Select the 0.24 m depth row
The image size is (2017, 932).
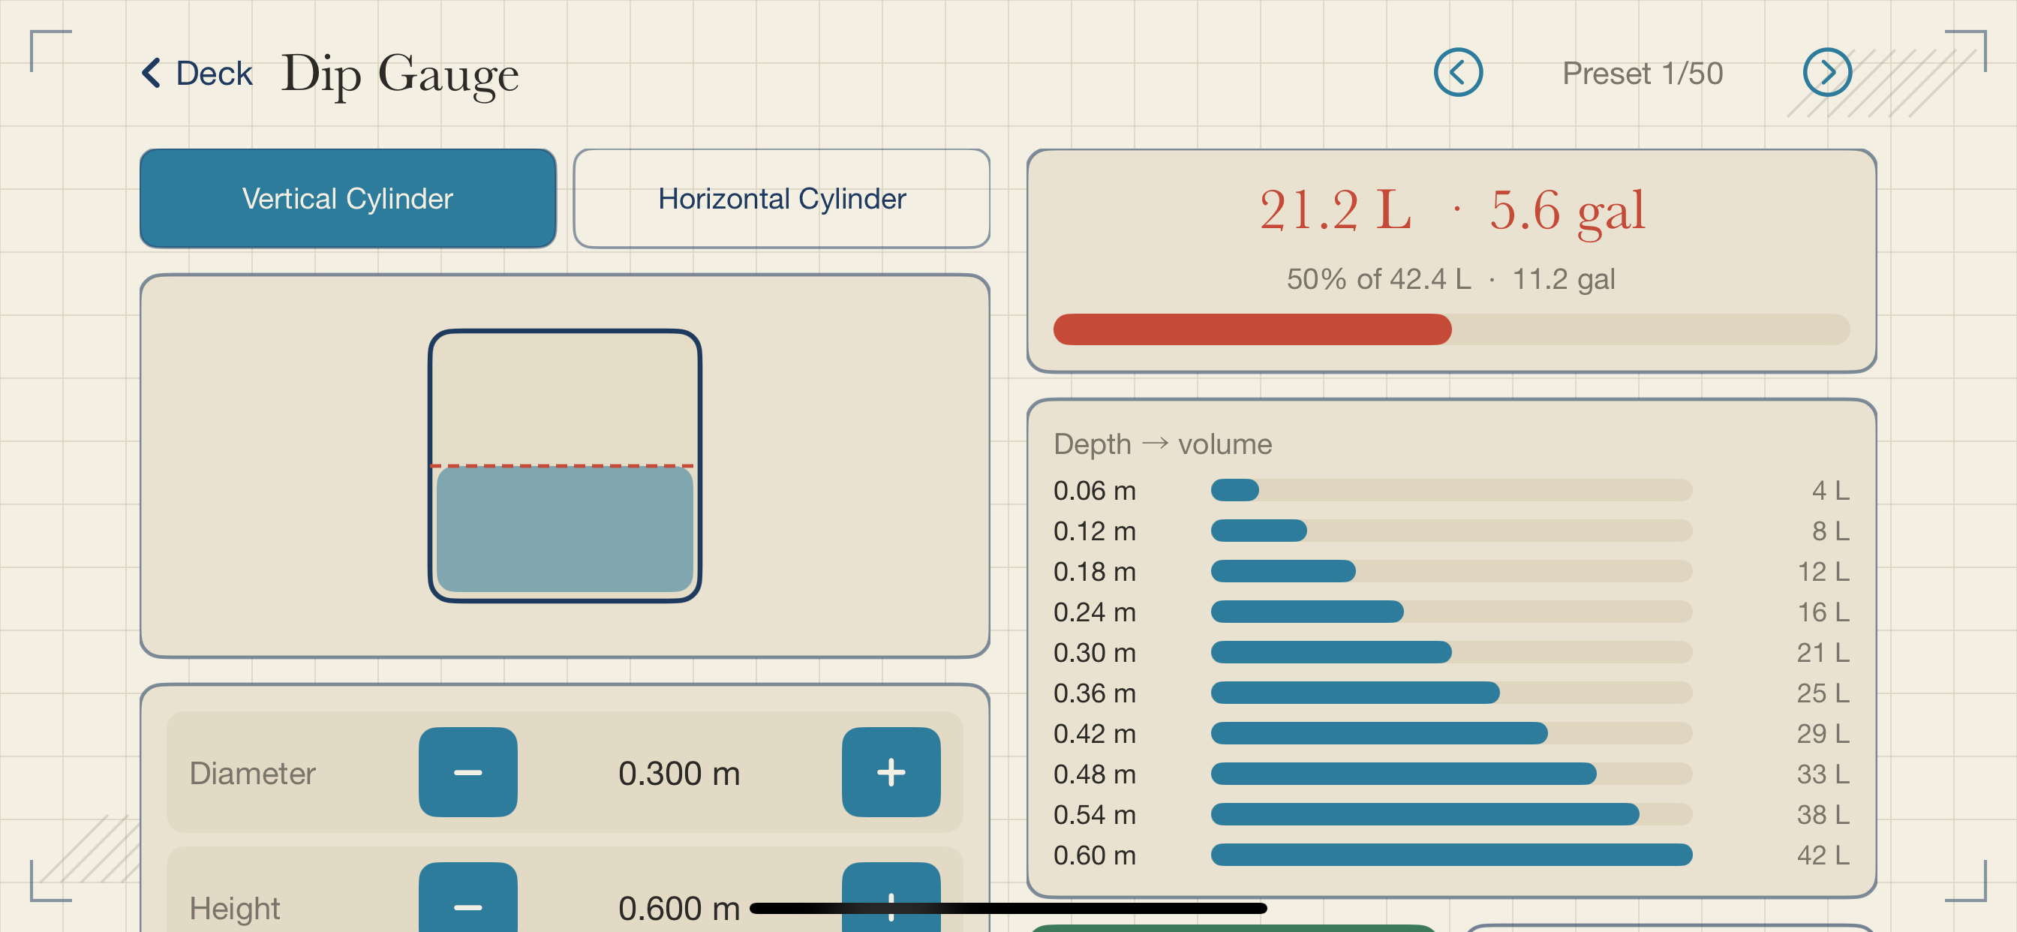click(x=1451, y=612)
